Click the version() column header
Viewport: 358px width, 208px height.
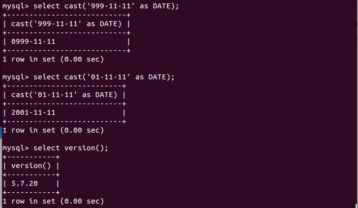point(31,166)
